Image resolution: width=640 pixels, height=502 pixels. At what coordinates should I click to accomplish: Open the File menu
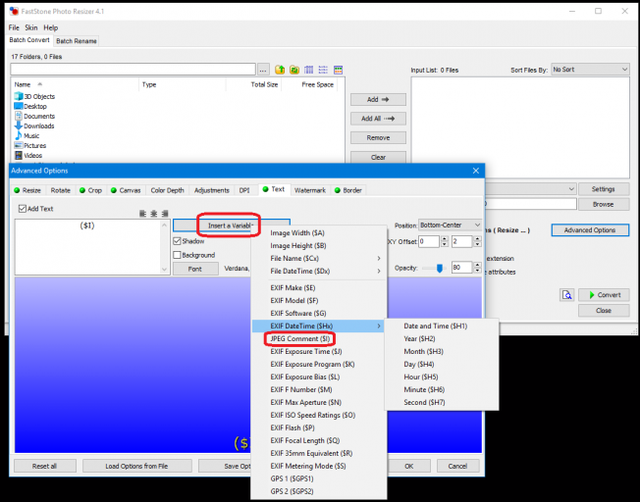tap(14, 27)
